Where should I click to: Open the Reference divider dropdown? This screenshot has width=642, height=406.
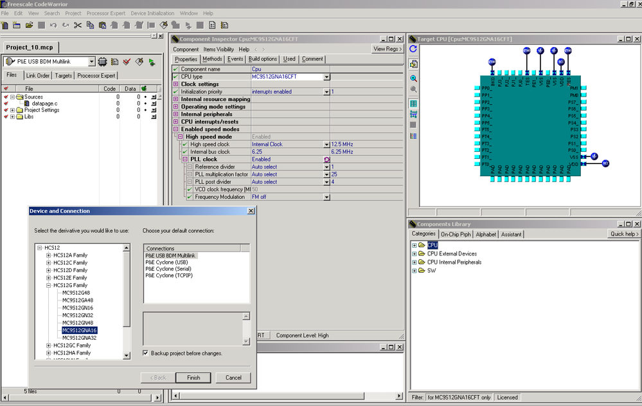[326, 167]
